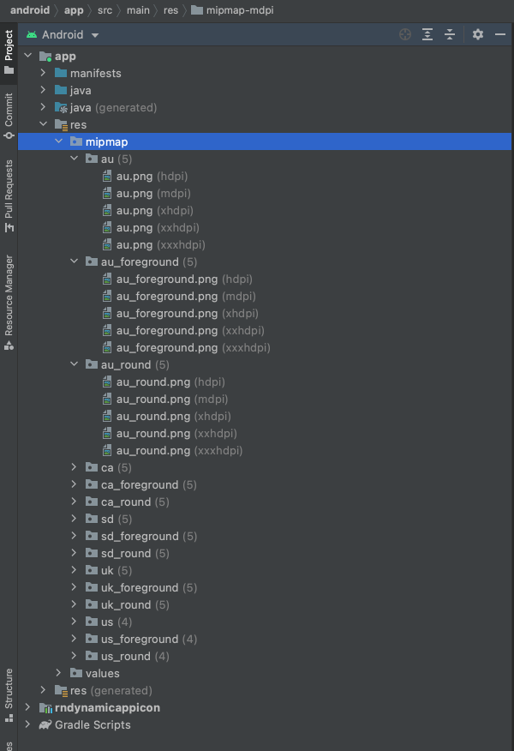Collapse the app module node
This screenshot has height=751, width=514.
[x=28, y=56]
